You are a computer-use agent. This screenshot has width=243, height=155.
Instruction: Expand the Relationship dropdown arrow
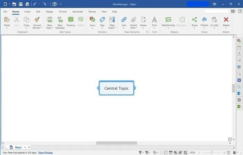coord(168,28)
